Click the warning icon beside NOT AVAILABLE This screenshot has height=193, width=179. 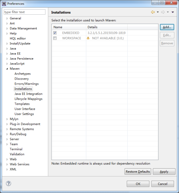[88, 38]
